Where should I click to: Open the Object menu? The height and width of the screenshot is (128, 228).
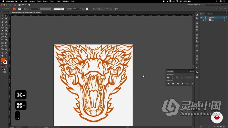(x=32, y=1)
